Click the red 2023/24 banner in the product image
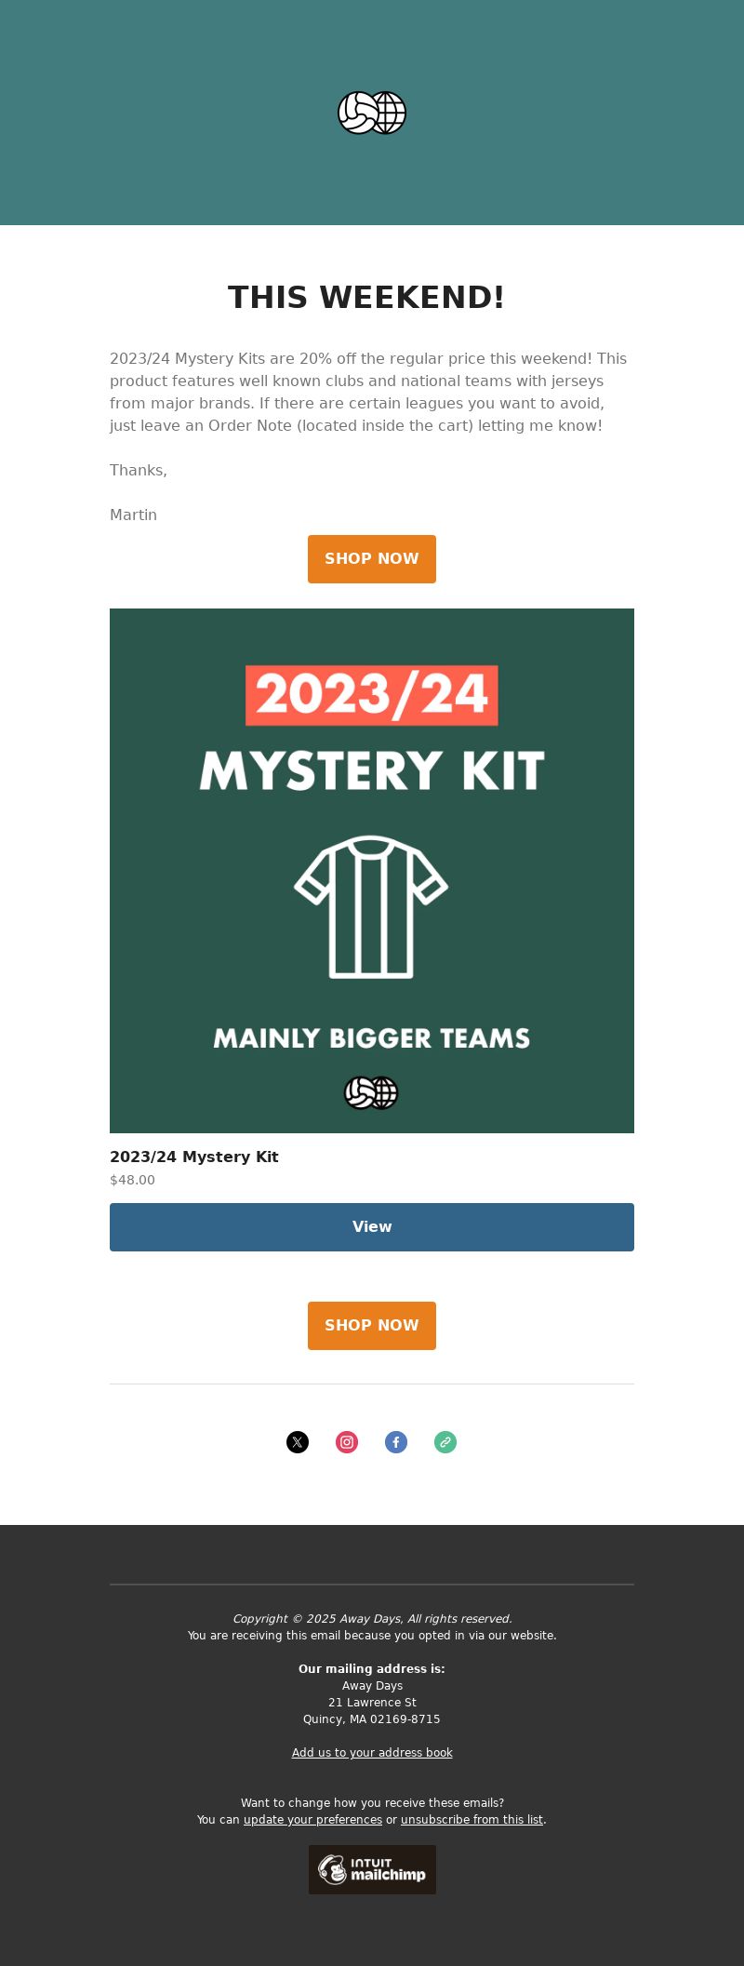Screen dimensions: 744x1966 click(x=372, y=695)
